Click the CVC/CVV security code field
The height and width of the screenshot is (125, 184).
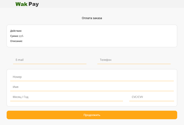[x=151, y=97]
